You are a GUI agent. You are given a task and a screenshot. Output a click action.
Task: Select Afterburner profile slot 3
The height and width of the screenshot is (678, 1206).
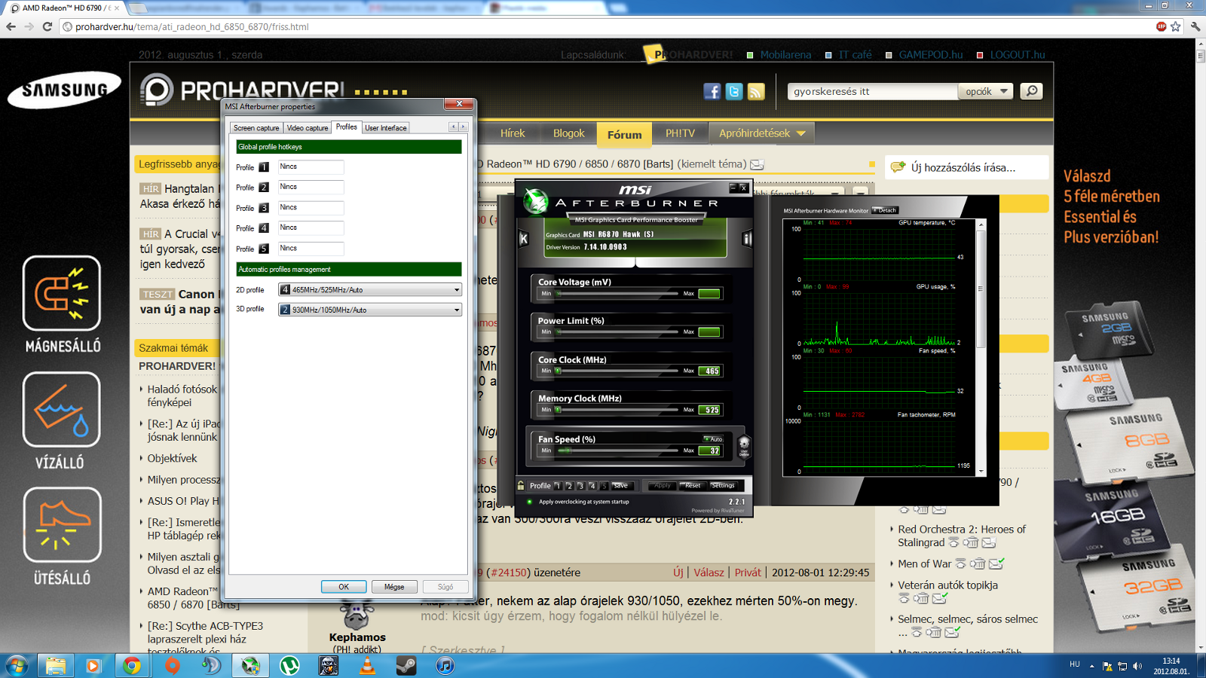point(580,486)
